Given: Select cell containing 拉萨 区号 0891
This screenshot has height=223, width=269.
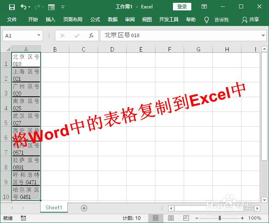Looking at the screenshot, I should (x=26, y=163).
